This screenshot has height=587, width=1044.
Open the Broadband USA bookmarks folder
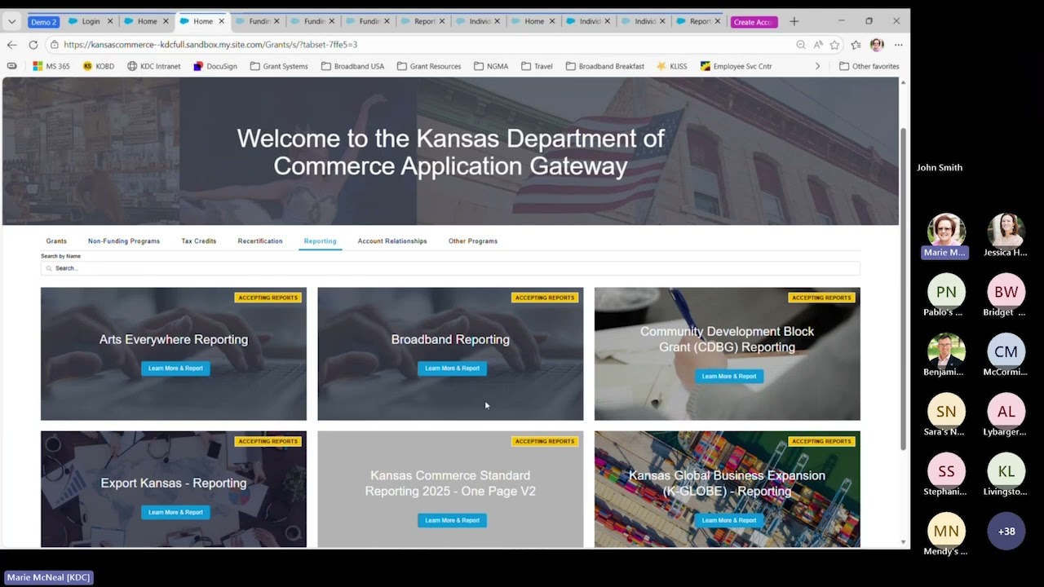click(x=352, y=66)
